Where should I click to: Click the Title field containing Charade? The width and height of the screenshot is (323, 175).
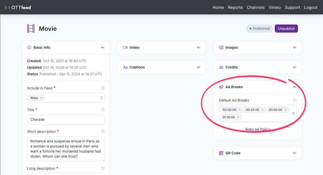66,120
